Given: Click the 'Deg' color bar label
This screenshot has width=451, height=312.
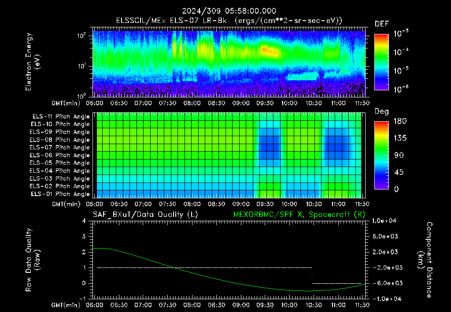Looking at the screenshot, I should click(x=382, y=111).
